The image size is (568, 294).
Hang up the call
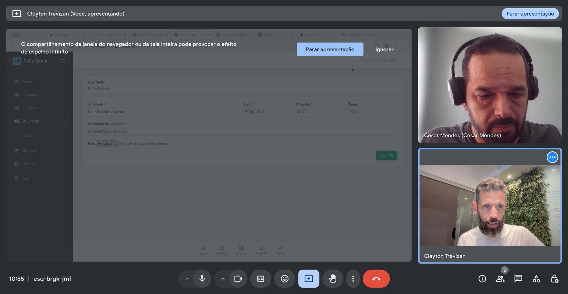[x=376, y=279]
